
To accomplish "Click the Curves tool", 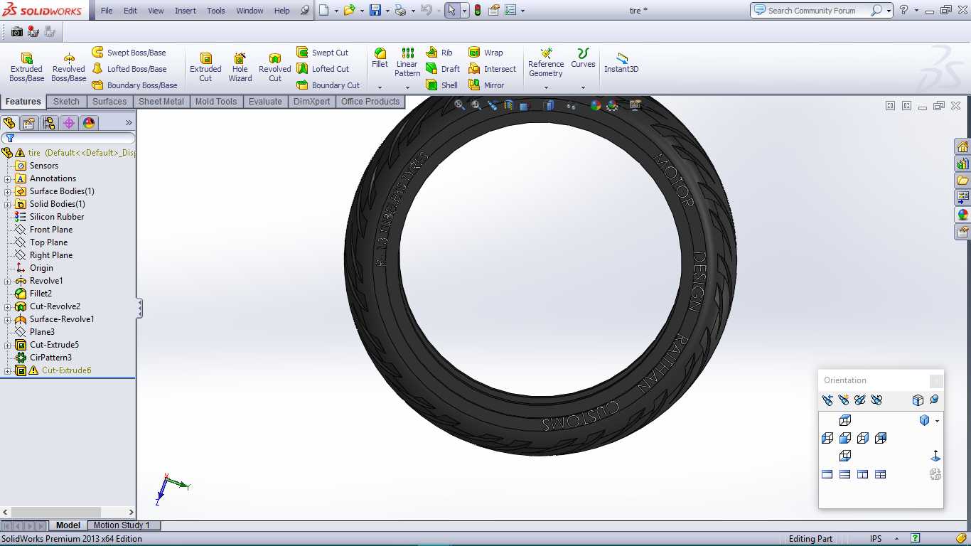I will [x=583, y=58].
